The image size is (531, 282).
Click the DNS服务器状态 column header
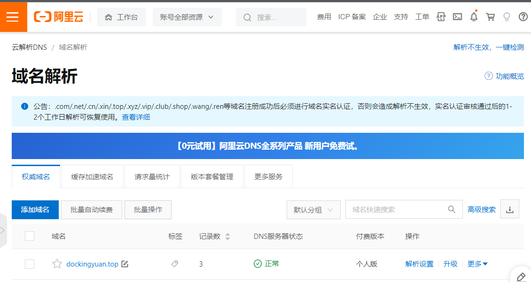click(x=278, y=236)
